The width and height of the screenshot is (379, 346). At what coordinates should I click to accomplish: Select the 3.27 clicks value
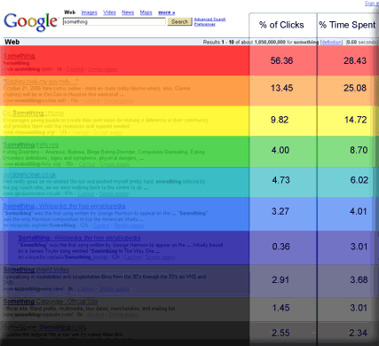(x=280, y=211)
